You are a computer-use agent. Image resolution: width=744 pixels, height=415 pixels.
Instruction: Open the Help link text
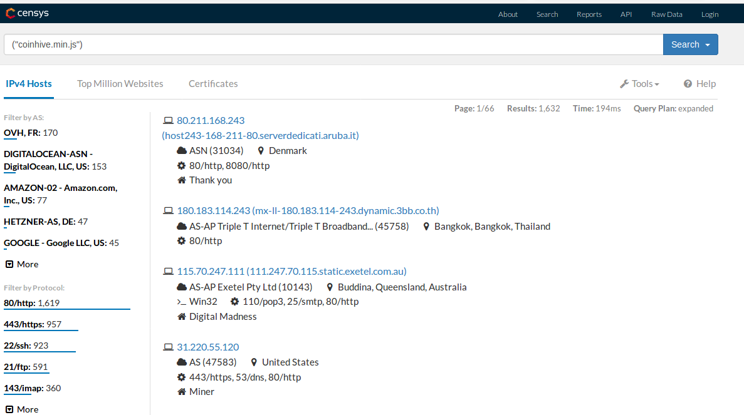point(706,84)
